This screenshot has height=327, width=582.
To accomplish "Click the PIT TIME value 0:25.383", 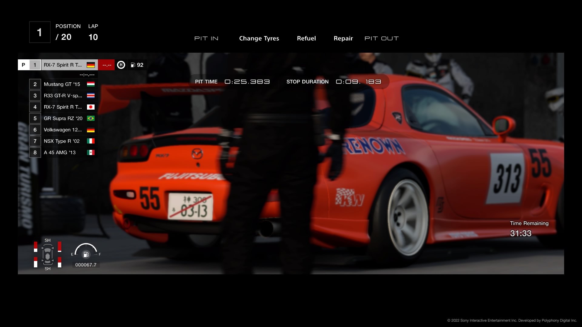I will pyautogui.click(x=247, y=82).
